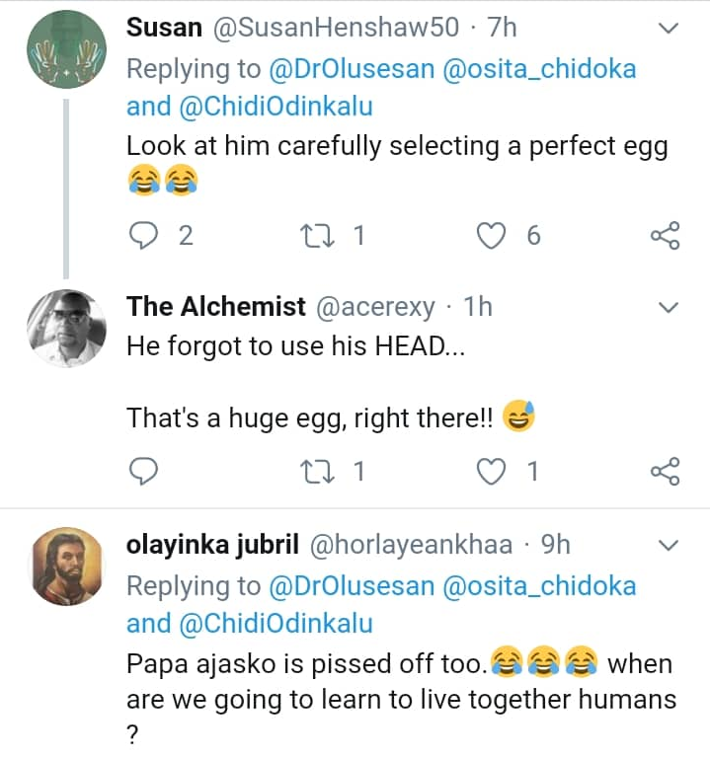Screen dimensions: 710x758
Task: Like Susan's tweet with heart icon
Action: [x=491, y=236]
